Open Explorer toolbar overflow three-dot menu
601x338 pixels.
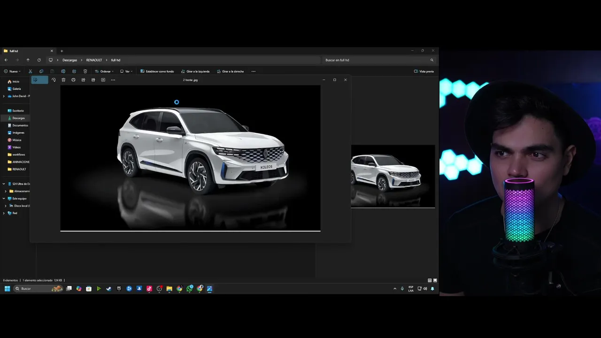(x=254, y=71)
